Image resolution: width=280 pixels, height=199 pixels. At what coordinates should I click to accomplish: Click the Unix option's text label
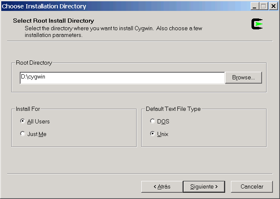pos(163,134)
